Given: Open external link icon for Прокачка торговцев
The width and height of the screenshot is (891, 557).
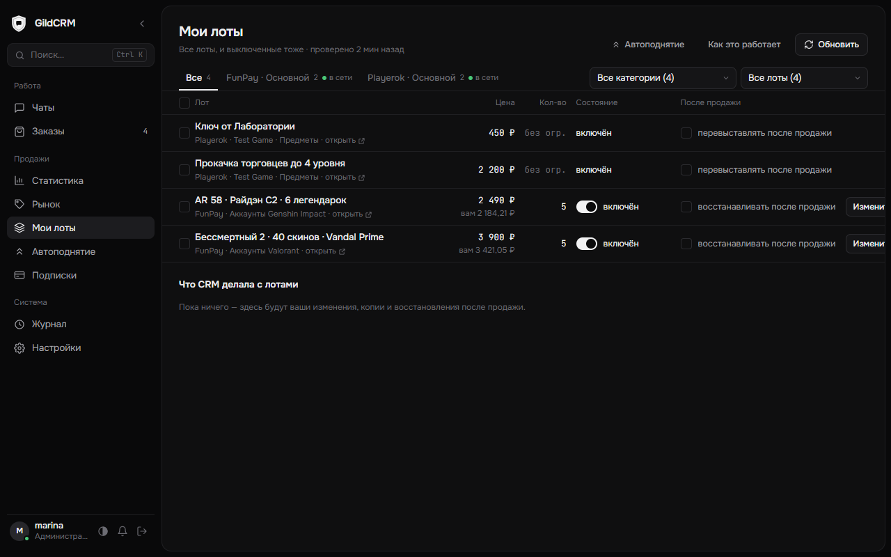Looking at the screenshot, I should click(x=361, y=178).
